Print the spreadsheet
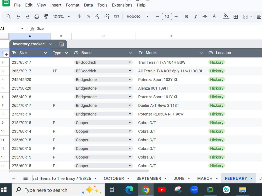Viewport: 262px width, 196px height. 37,16
